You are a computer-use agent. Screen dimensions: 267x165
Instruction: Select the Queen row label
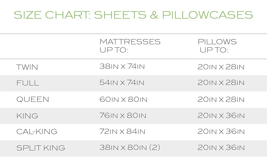(33, 99)
